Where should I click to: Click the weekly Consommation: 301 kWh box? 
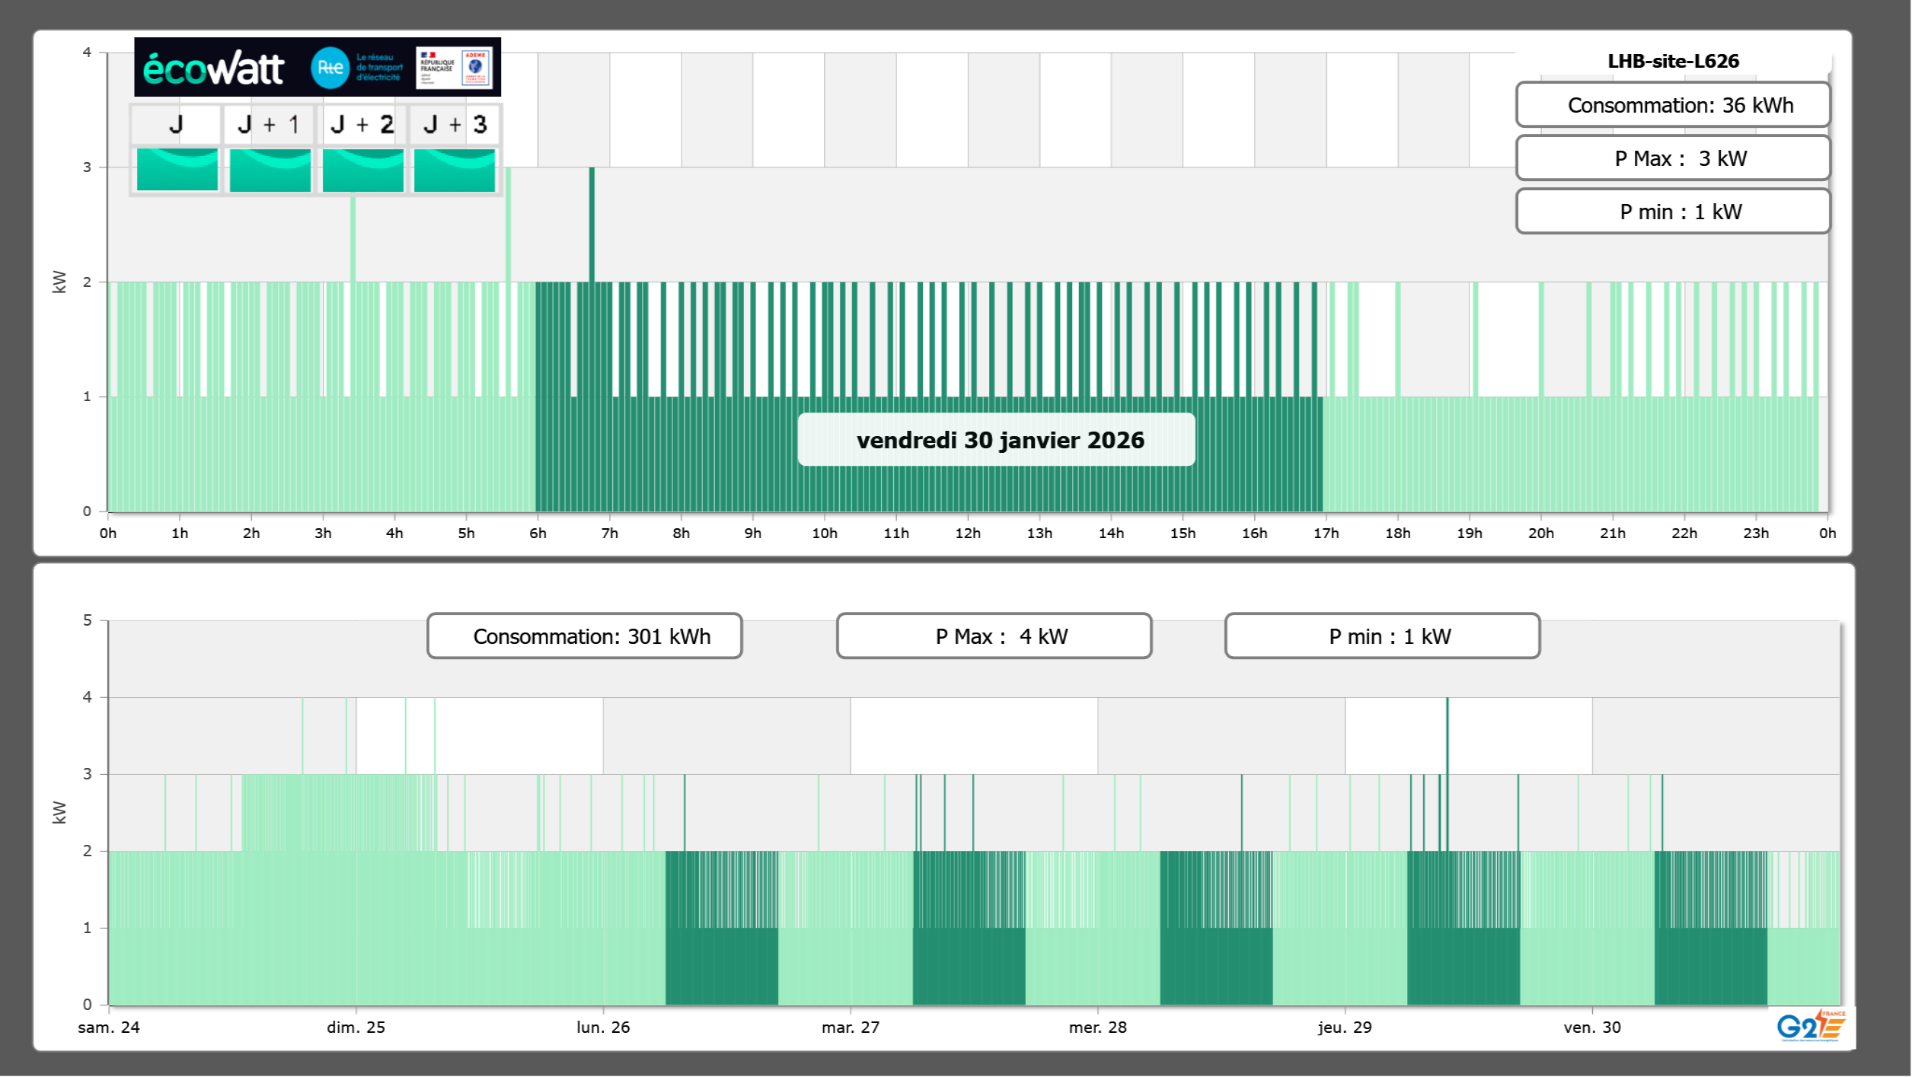[584, 636]
